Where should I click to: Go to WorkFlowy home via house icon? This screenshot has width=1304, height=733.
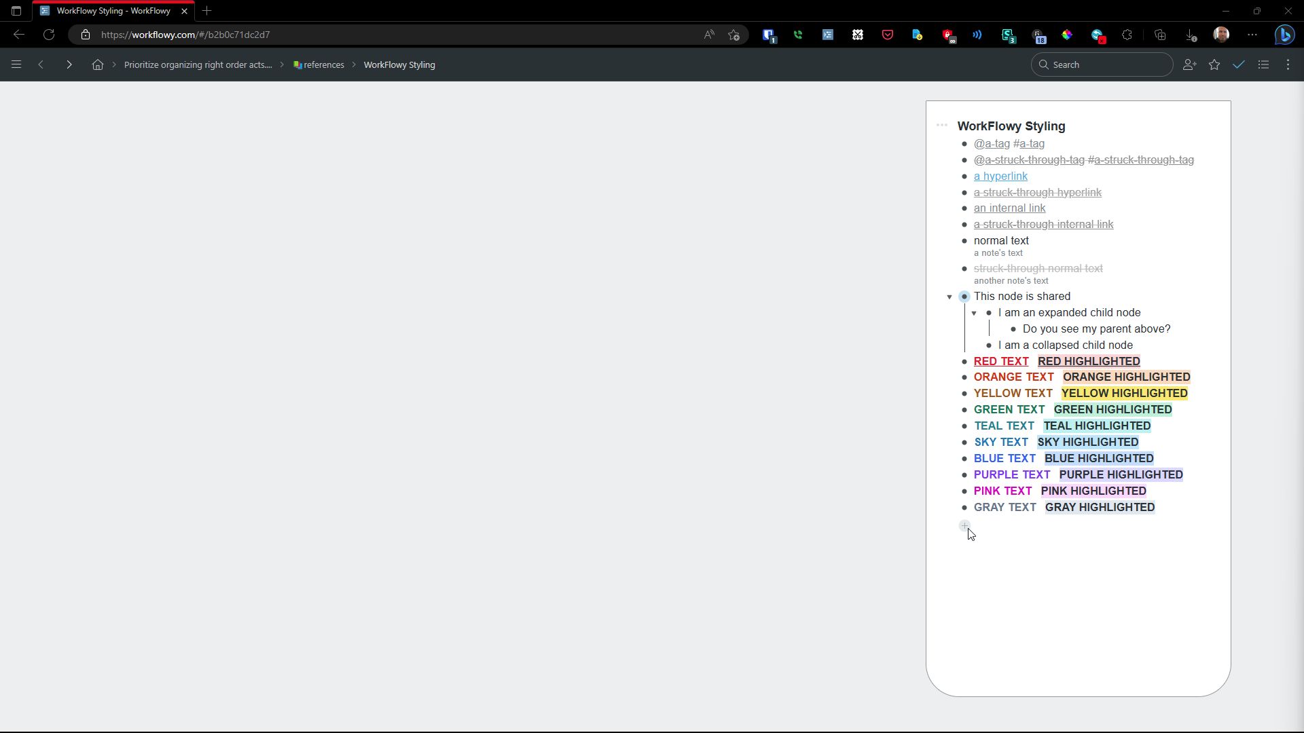tap(98, 64)
